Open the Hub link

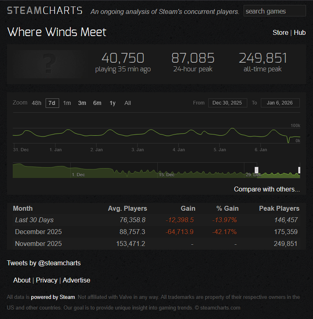pyautogui.click(x=299, y=32)
